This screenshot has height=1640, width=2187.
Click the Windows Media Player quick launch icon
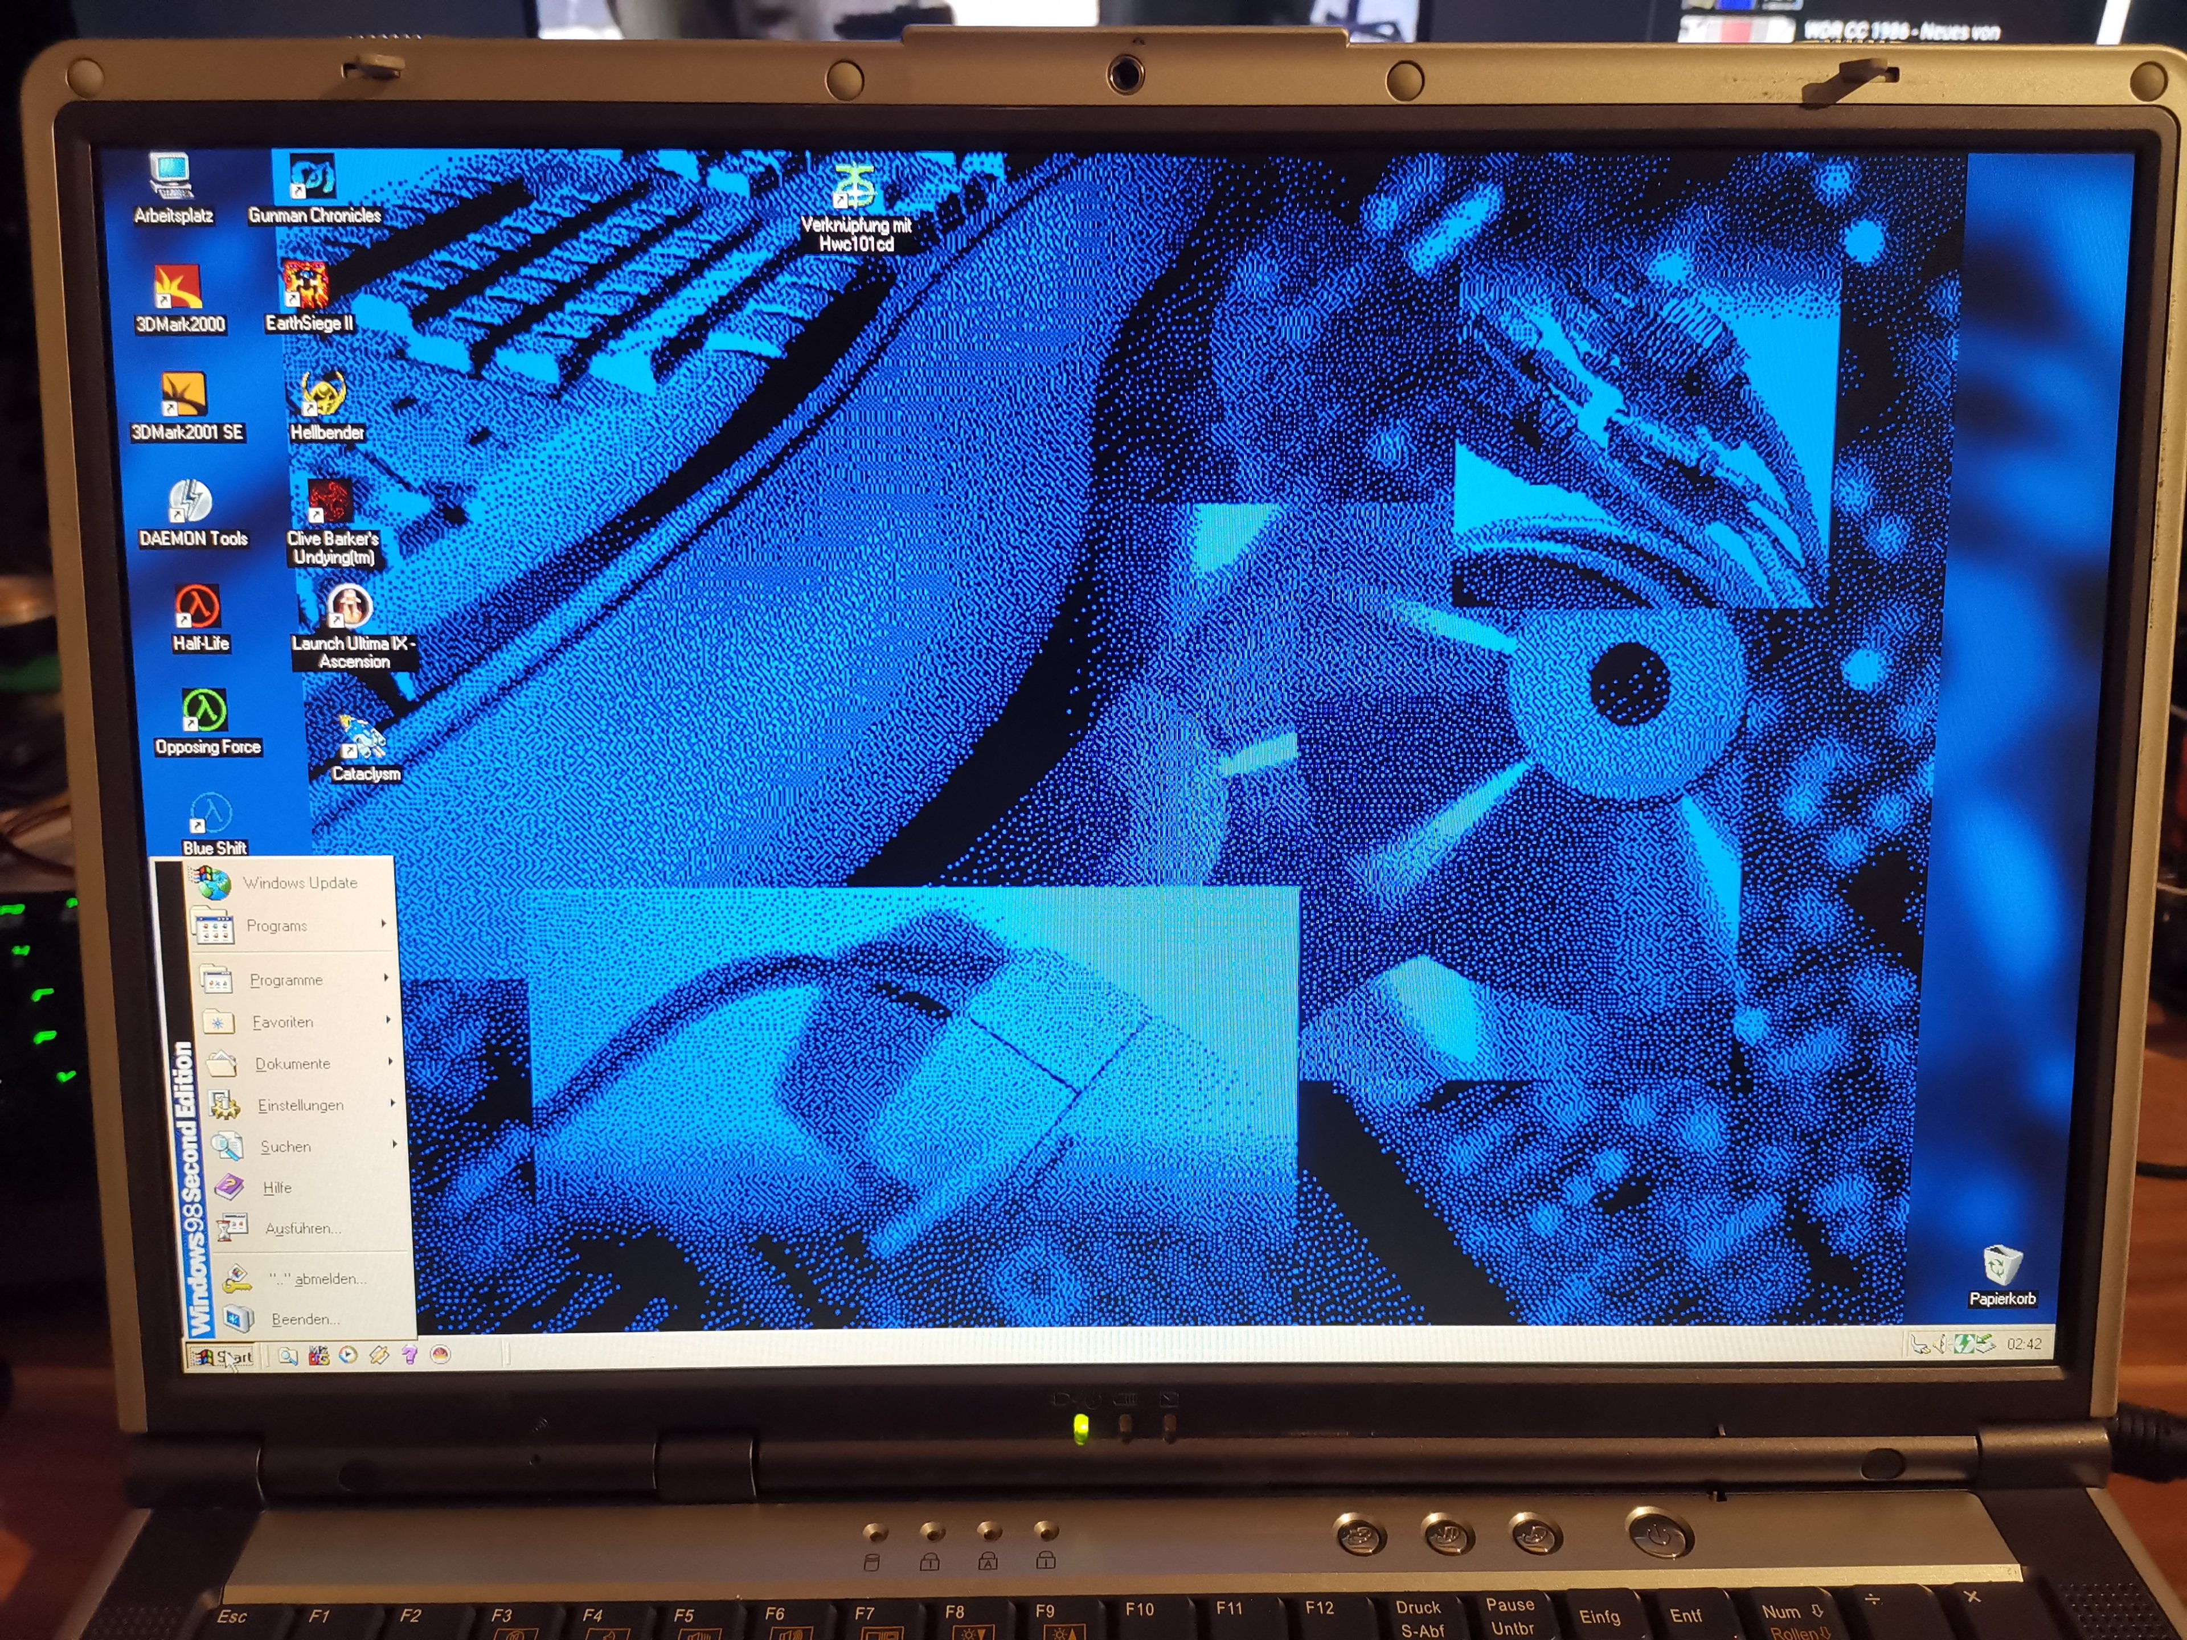point(348,1354)
